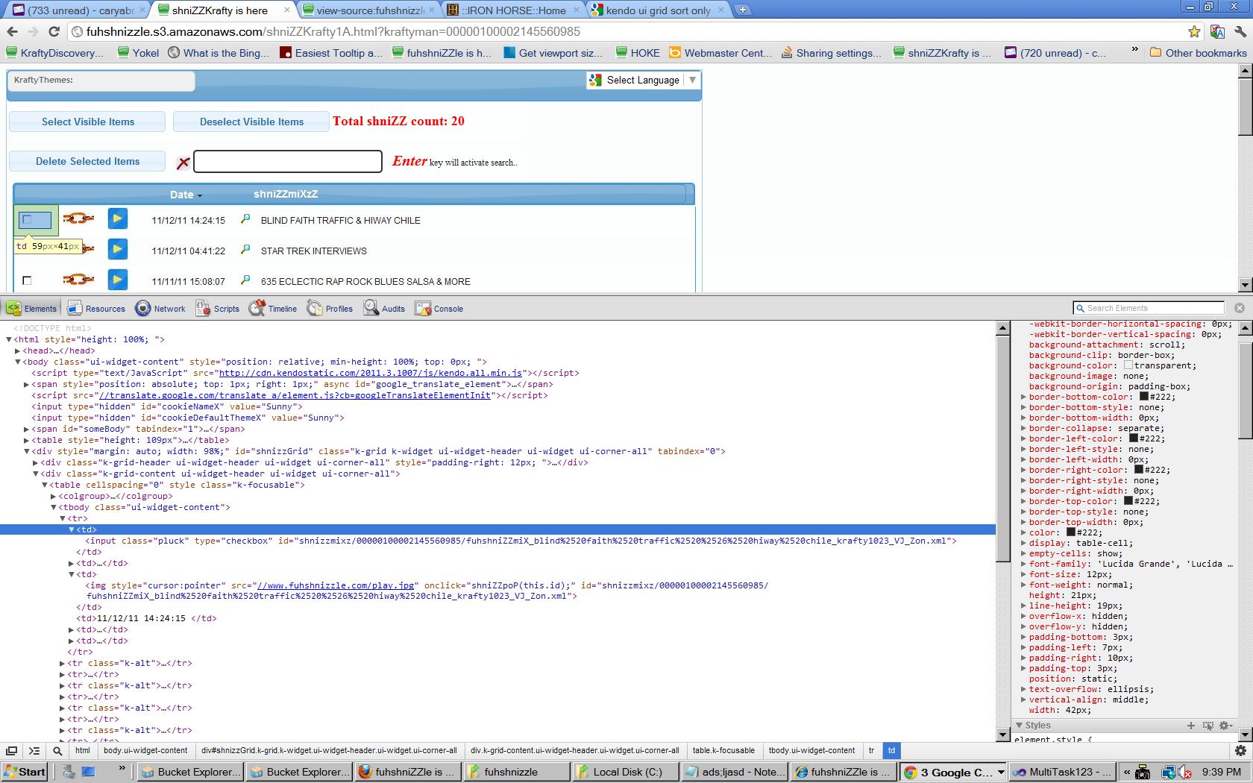Show more bookmarks with the chevron

click(1134, 50)
